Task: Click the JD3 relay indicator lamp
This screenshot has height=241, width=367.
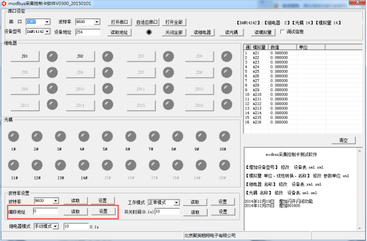Action: pos(169,56)
